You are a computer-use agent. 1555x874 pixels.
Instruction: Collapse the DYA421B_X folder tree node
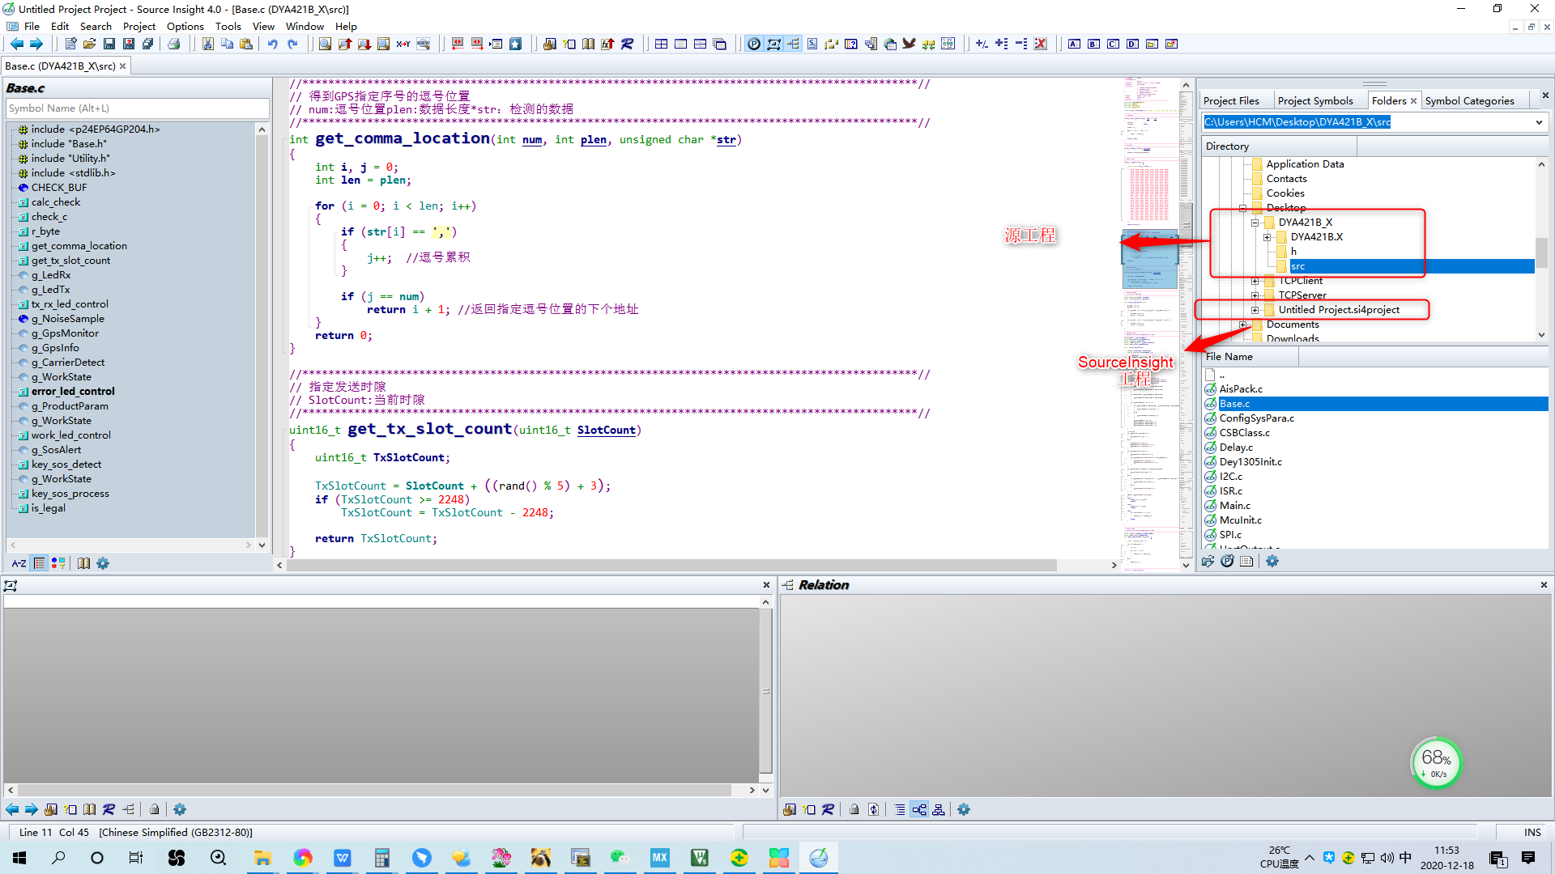pos(1255,223)
